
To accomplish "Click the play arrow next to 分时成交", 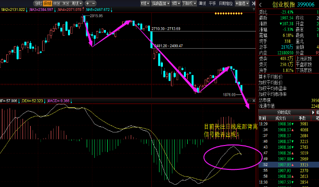I will 313,112.
